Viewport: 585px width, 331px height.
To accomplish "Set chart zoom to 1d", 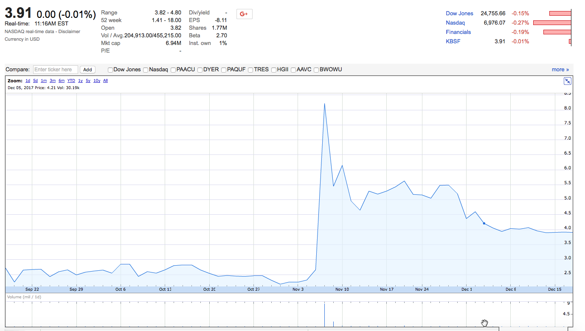I will coord(28,81).
